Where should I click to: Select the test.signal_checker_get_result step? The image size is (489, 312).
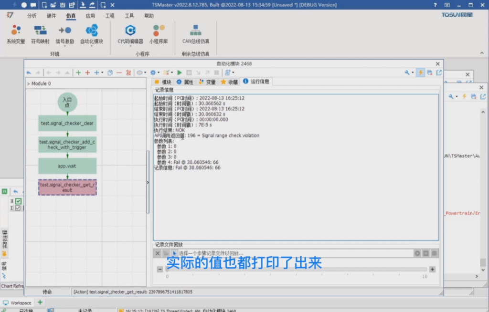67,187
